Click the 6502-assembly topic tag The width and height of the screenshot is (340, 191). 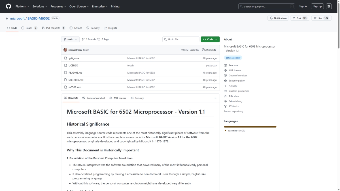(233, 58)
